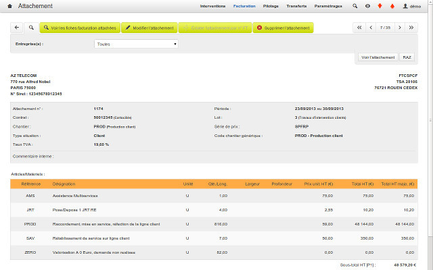Click Supprimer l'attachement button

click(x=283, y=28)
